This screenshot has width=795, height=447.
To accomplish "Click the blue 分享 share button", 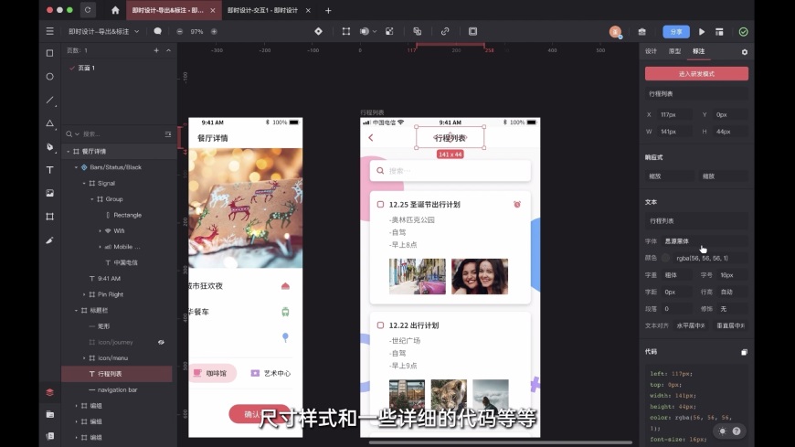I will click(676, 31).
